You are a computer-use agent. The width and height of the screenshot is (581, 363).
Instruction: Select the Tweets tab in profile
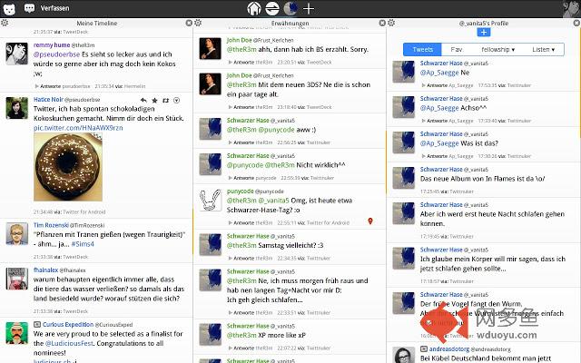click(x=423, y=49)
